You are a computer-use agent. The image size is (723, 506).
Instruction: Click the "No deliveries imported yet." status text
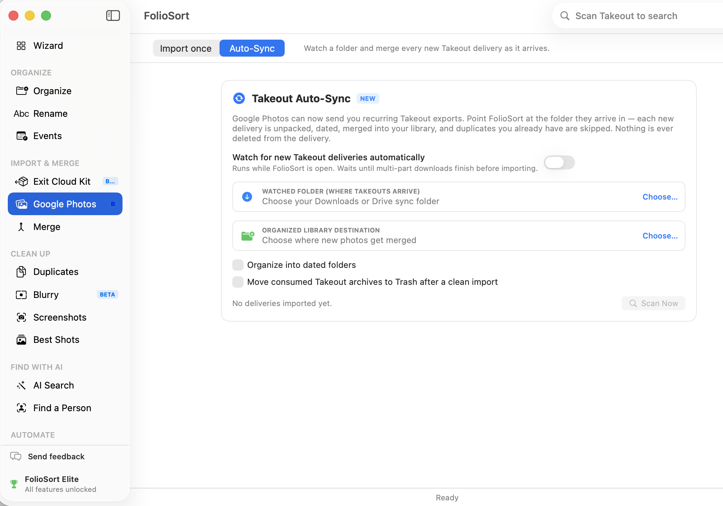pyautogui.click(x=282, y=303)
